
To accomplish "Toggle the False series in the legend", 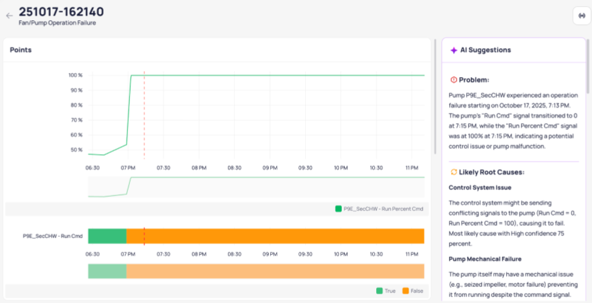I will [413, 290].
